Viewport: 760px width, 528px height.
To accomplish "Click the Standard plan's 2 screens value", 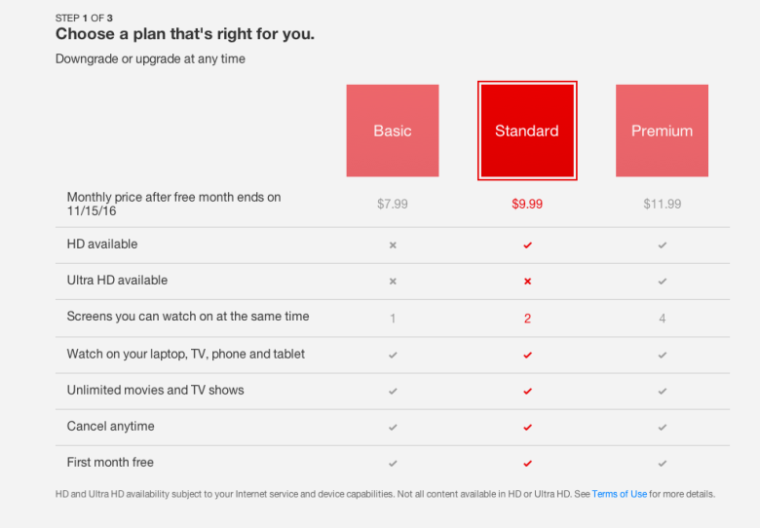I will point(527,319).
